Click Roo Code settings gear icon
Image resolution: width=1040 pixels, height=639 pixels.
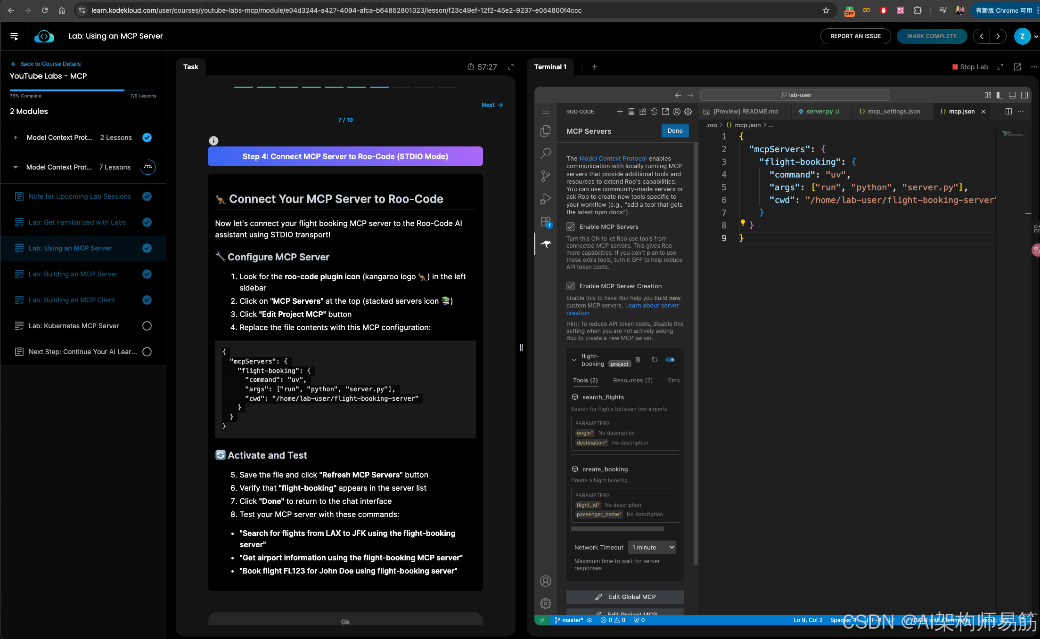pyautogui.click(x=688, y=112)
